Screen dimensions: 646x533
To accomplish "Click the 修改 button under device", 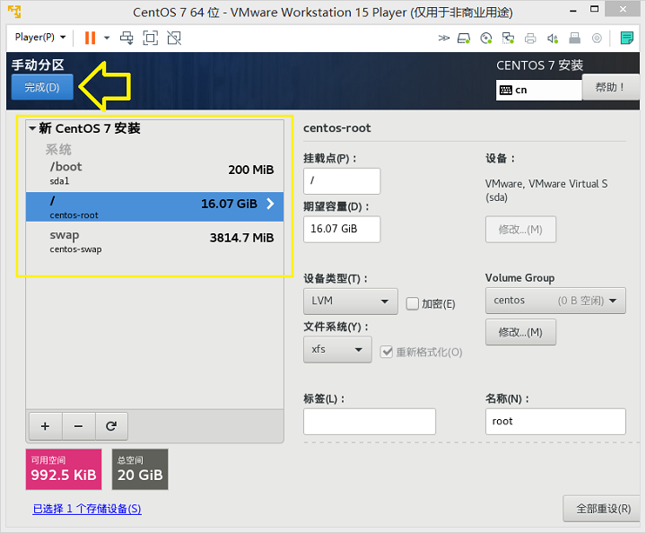I will 520,230.
